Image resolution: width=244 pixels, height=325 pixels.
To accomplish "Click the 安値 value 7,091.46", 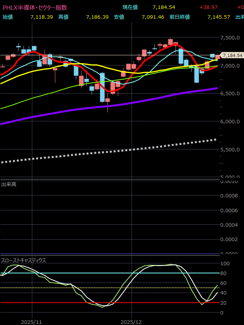I will tap(153, 17).
